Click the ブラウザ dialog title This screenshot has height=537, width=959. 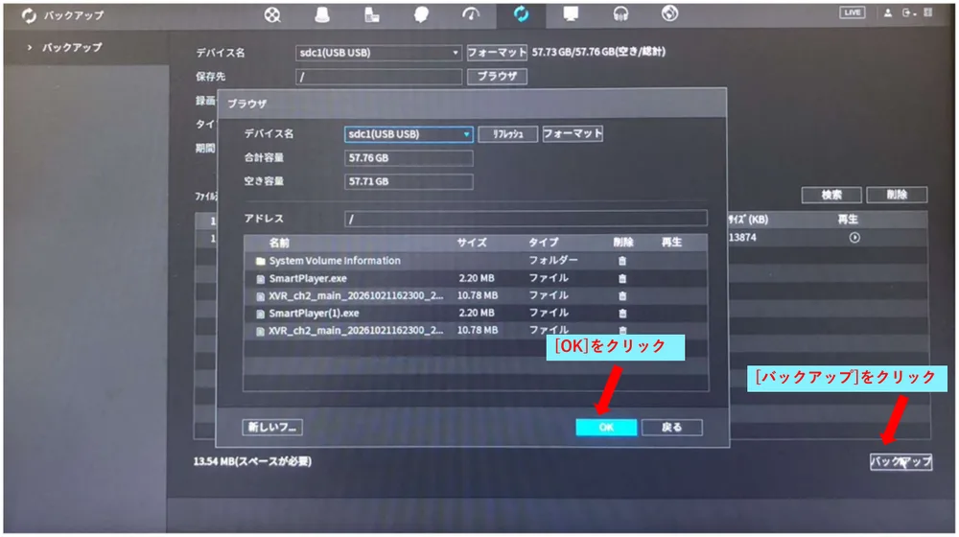(x=247, y=104)
